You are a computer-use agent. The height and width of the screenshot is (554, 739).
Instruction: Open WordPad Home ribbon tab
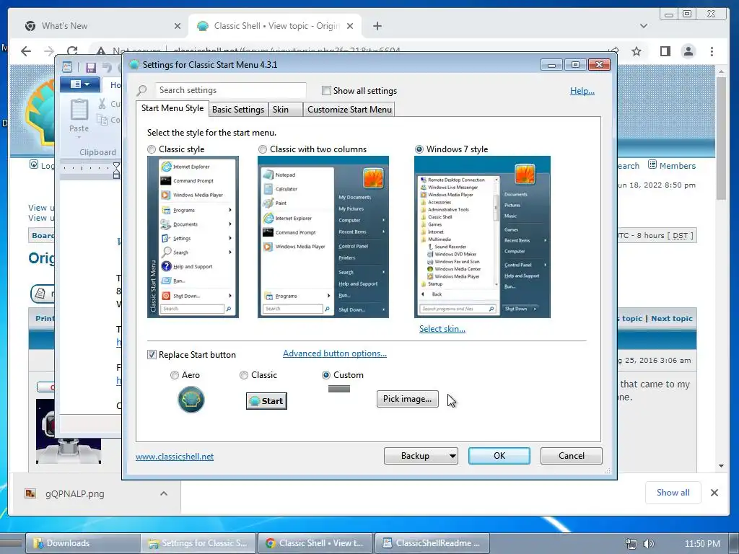113,85
